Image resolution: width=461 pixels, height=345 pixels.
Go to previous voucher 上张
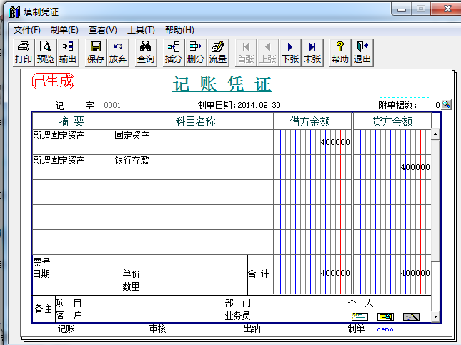click(x=268, y=52)
